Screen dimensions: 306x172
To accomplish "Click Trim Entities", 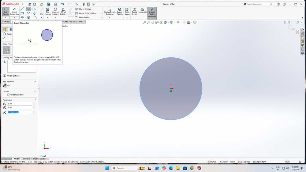I will click(47, 12).
